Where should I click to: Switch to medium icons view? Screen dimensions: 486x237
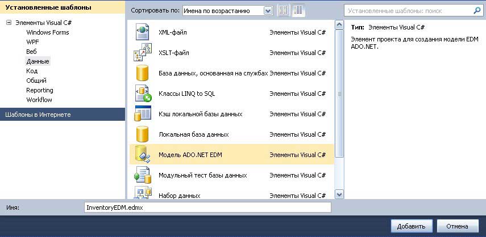298,10
